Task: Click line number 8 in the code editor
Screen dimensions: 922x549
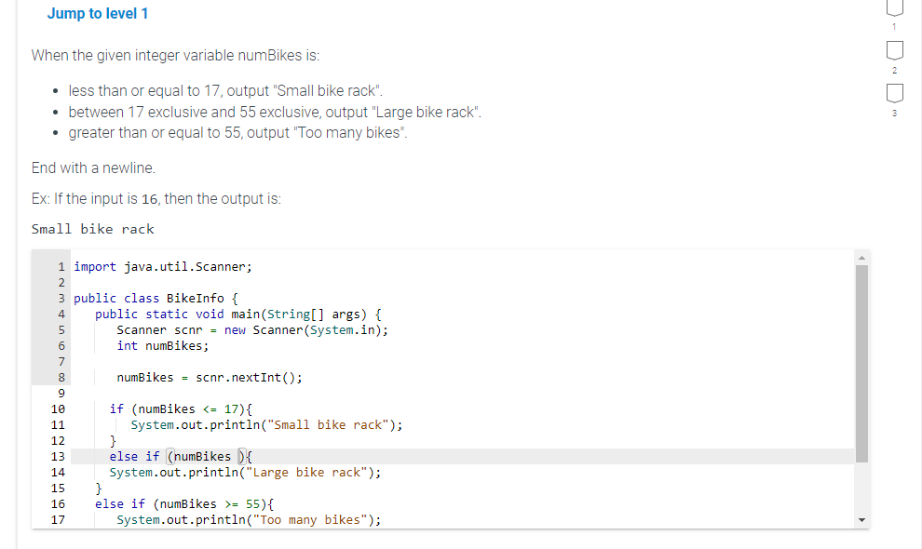Action: pyautogui.click(x=61, y=377)
